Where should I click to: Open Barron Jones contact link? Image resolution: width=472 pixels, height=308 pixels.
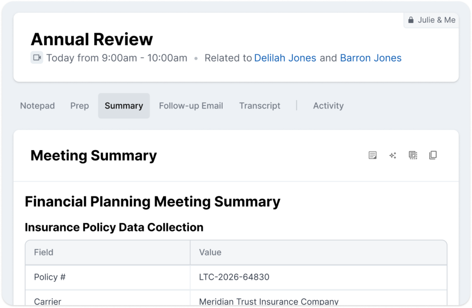pyautogui.click(x=371, y=58)
